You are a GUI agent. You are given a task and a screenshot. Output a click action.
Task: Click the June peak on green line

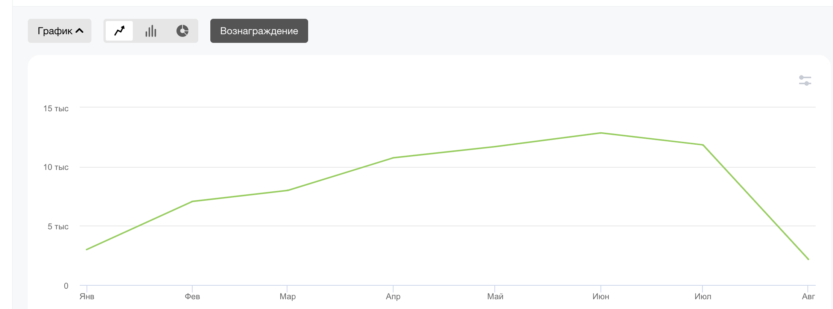(601, 133)
